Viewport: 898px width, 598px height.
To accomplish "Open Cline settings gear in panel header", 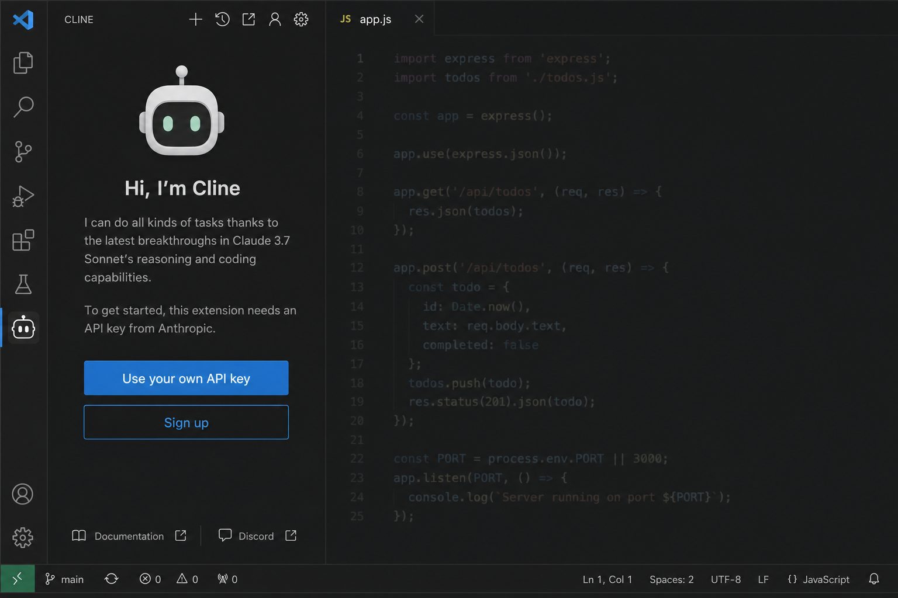I will coord(301,19).
